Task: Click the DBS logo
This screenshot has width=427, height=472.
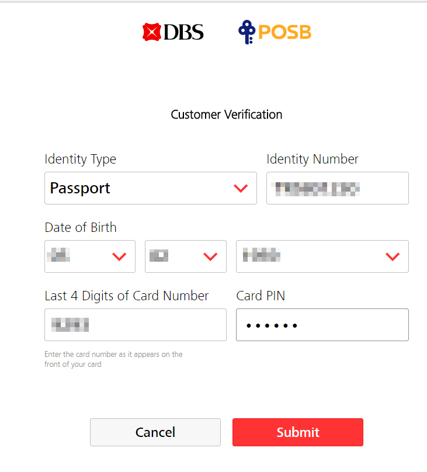Action: [x=173, y=32]
